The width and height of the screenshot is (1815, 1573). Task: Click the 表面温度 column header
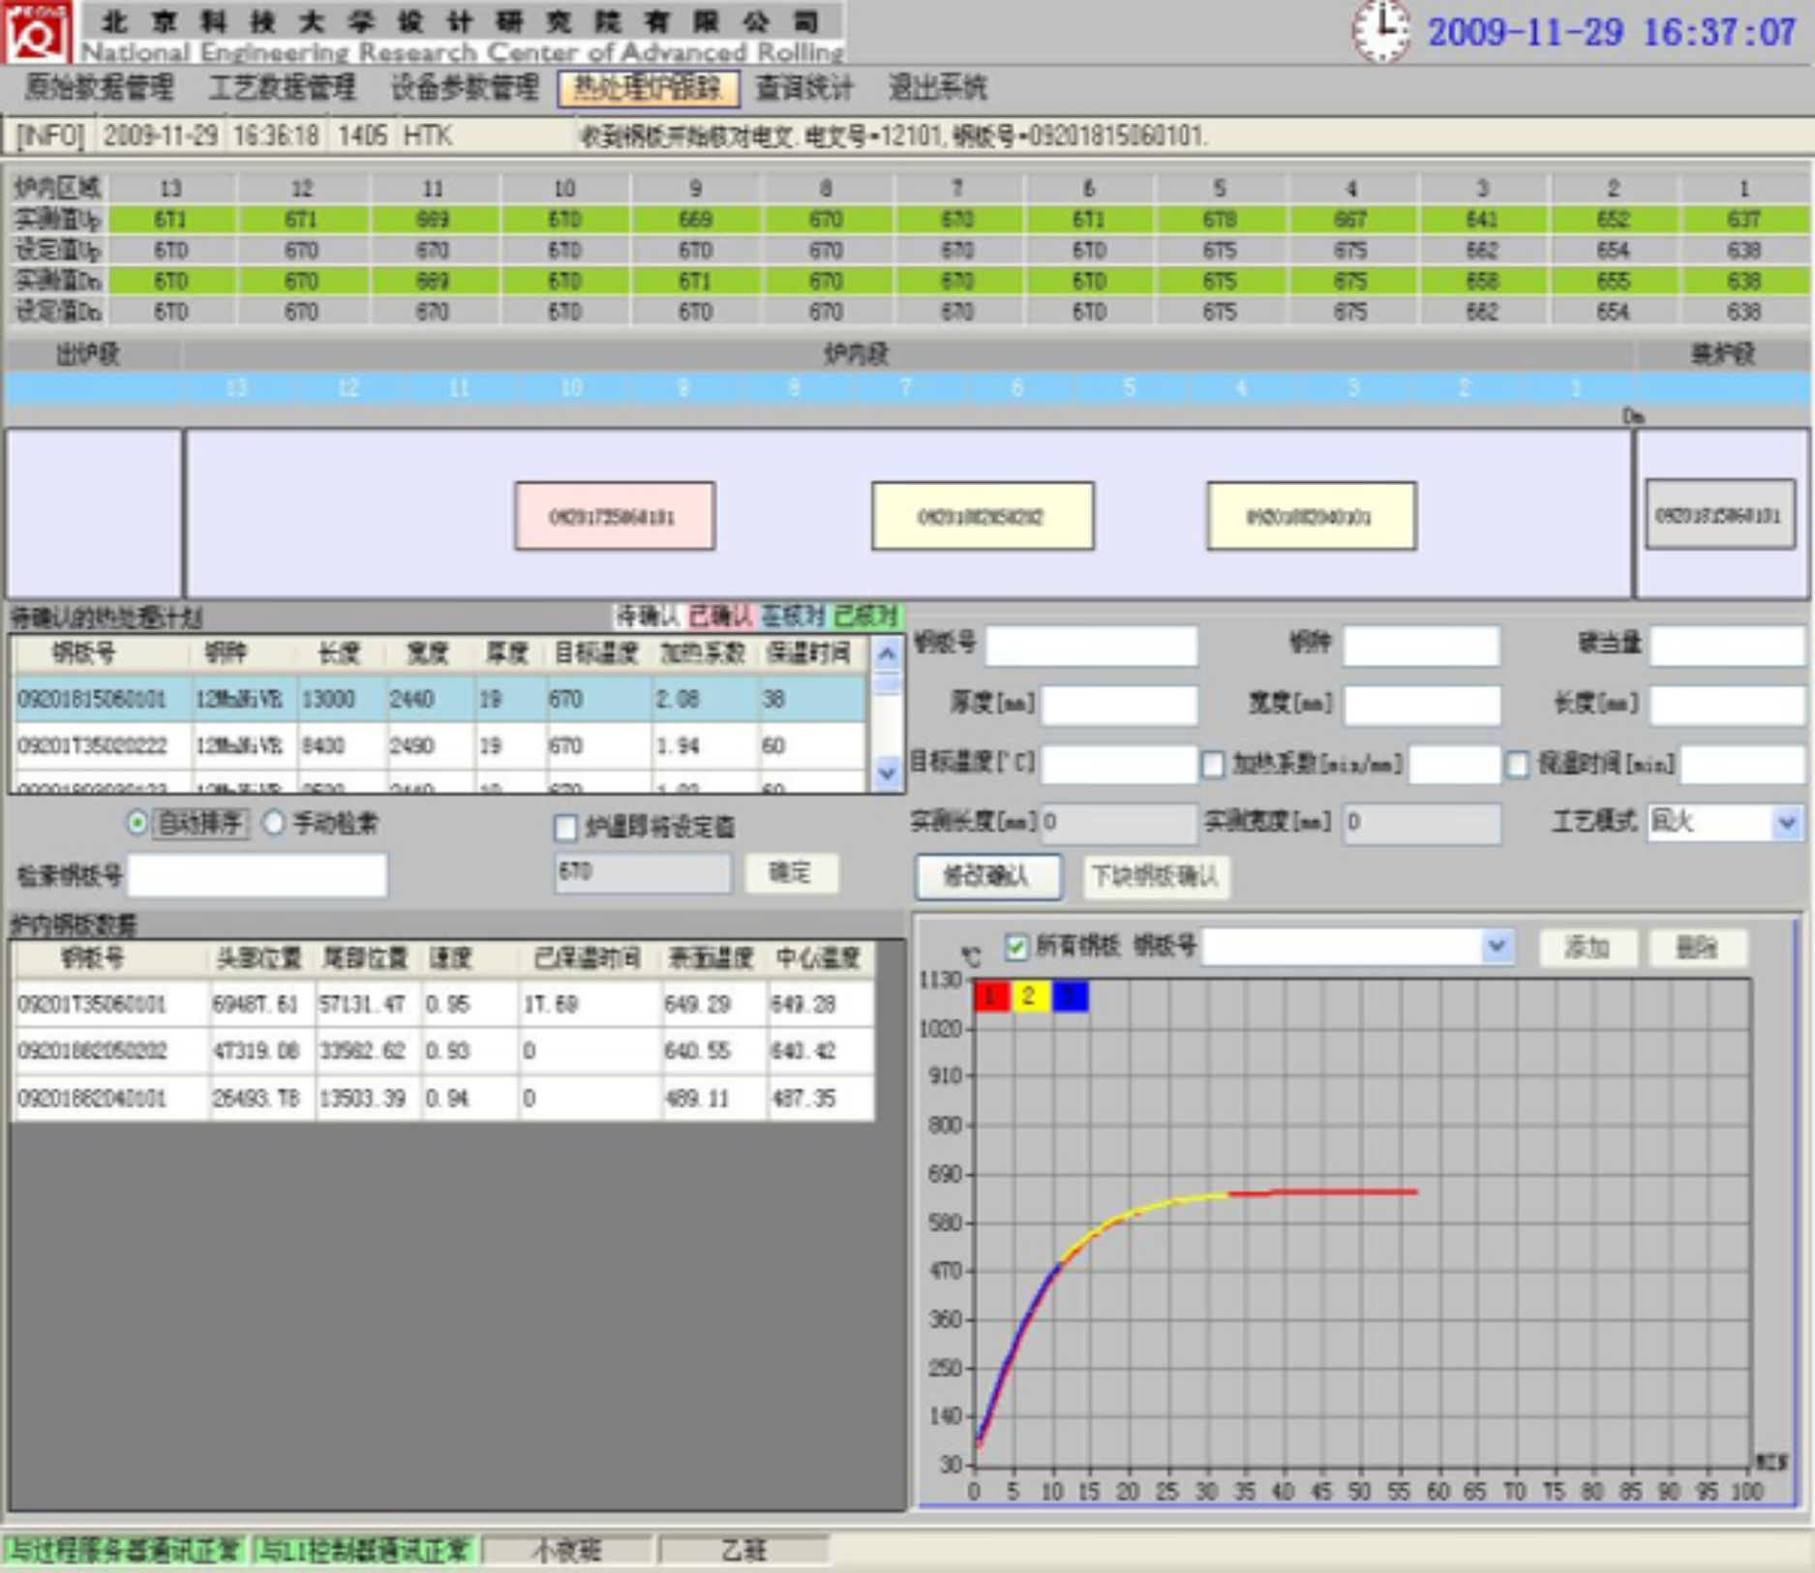click(x=712, y=959)
